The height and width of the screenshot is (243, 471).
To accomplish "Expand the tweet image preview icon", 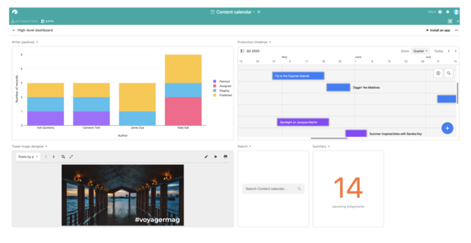I will coord(71,156).
